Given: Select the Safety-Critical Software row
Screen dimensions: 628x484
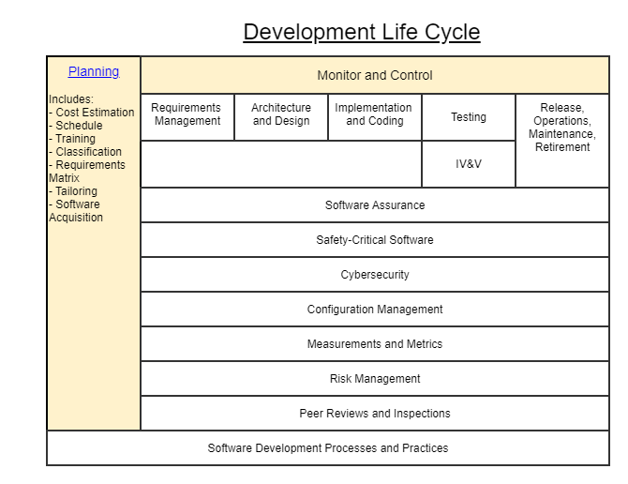Looking at the screenshot, I should tap(375, 240).
